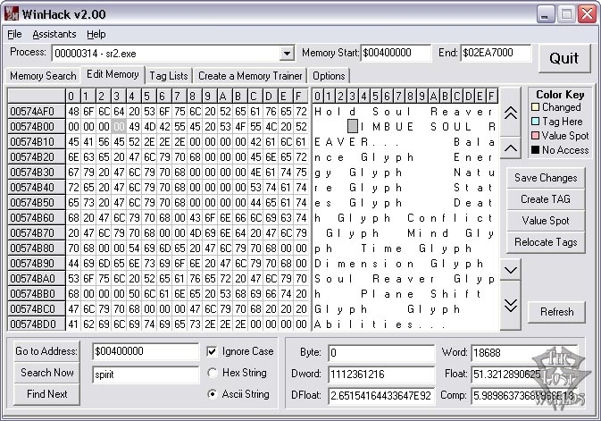Select address row 00574B60
This screenshot has width=601, height=421.
37,218
